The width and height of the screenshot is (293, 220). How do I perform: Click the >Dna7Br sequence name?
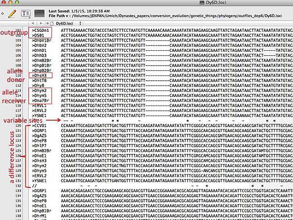41,101
